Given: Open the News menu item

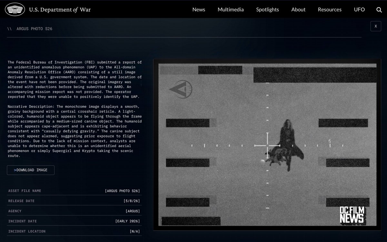Looking at the screenshot, I should [x=199, y=9].
